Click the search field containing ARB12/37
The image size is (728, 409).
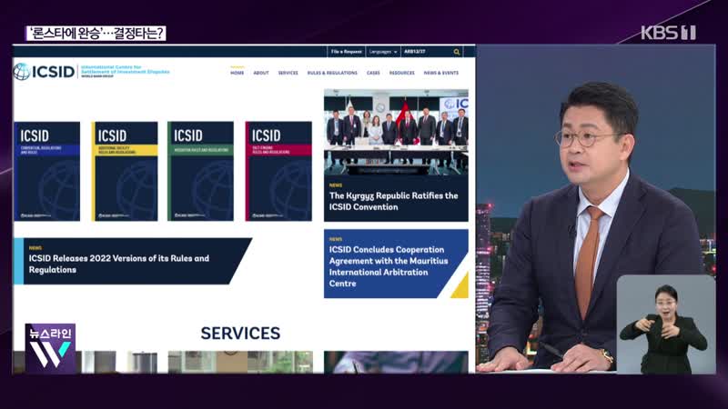click(x=425, y=52)
